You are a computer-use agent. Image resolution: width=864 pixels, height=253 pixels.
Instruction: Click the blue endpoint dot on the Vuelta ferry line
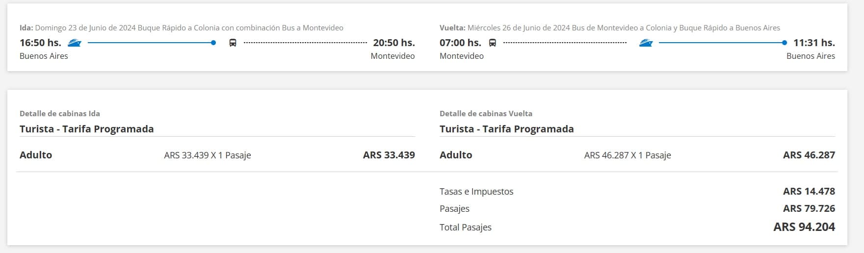pyautogui.click(x=785, y=43)
